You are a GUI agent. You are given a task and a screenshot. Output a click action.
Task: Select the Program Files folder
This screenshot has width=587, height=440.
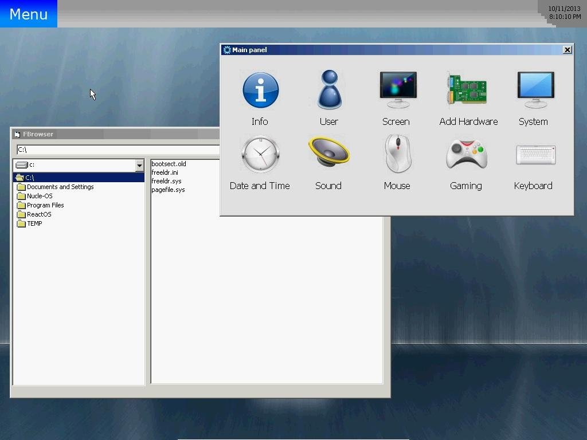tap(45, 205)
